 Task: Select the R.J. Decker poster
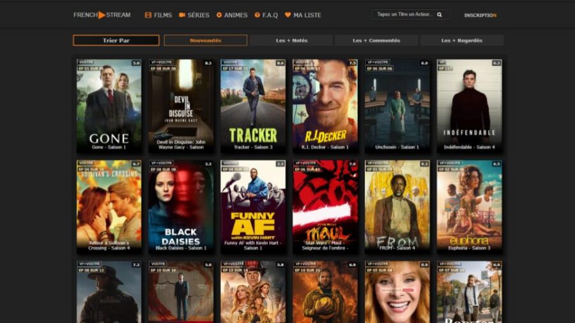pyautogui.click(x=325, y=105)
